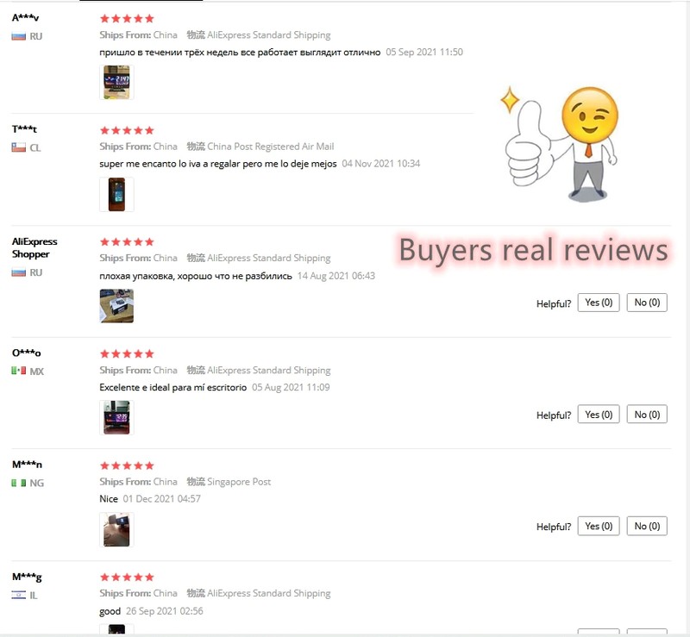View AliExpress Shopper's package photo thumbnail
Screen dimensions: 690x637
[116, 306]
